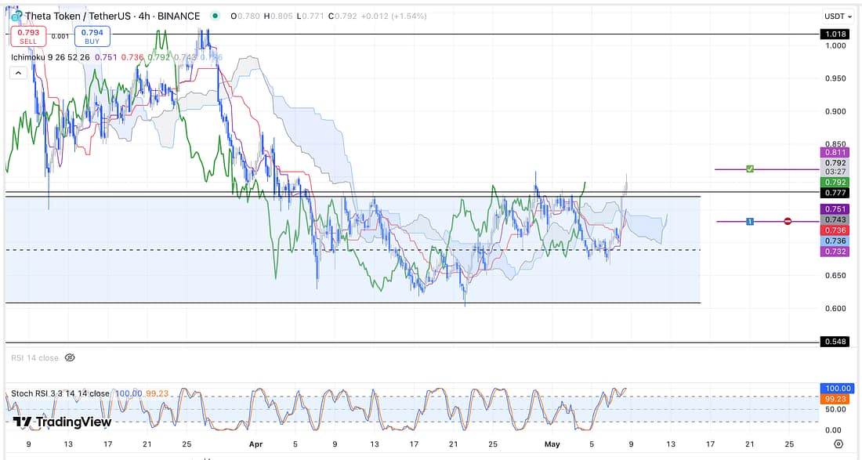Click the 0.548 horizontal line price label
The image size is (862, 460).
tap(835, 342)
